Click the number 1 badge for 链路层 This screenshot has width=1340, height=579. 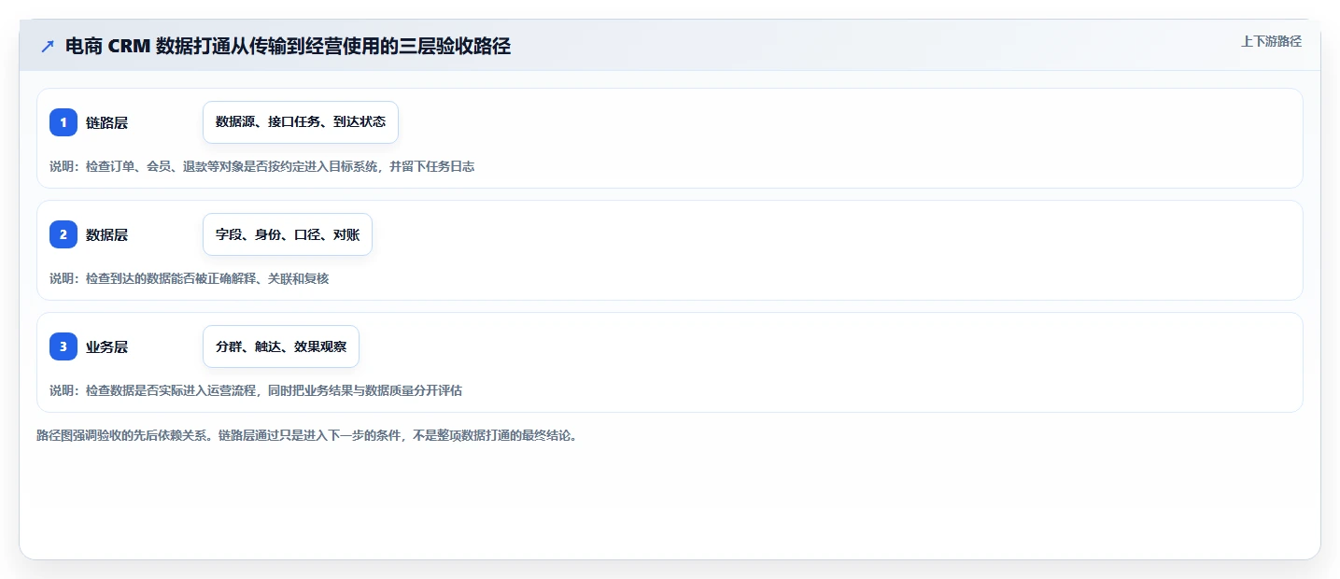63,122
